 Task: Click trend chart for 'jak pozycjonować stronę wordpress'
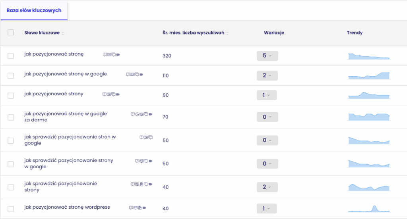tap(369, 209)
